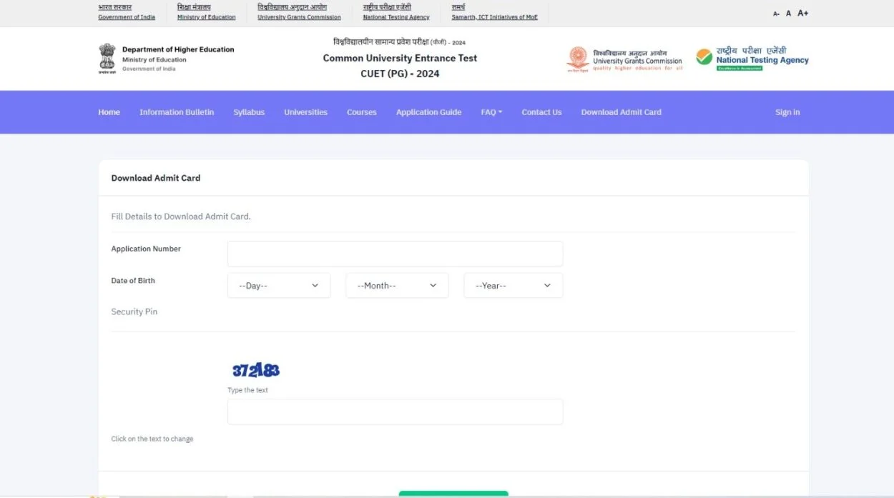Select Download Admit Card in the navbar
894x498 pixels.
coord(621,112)
